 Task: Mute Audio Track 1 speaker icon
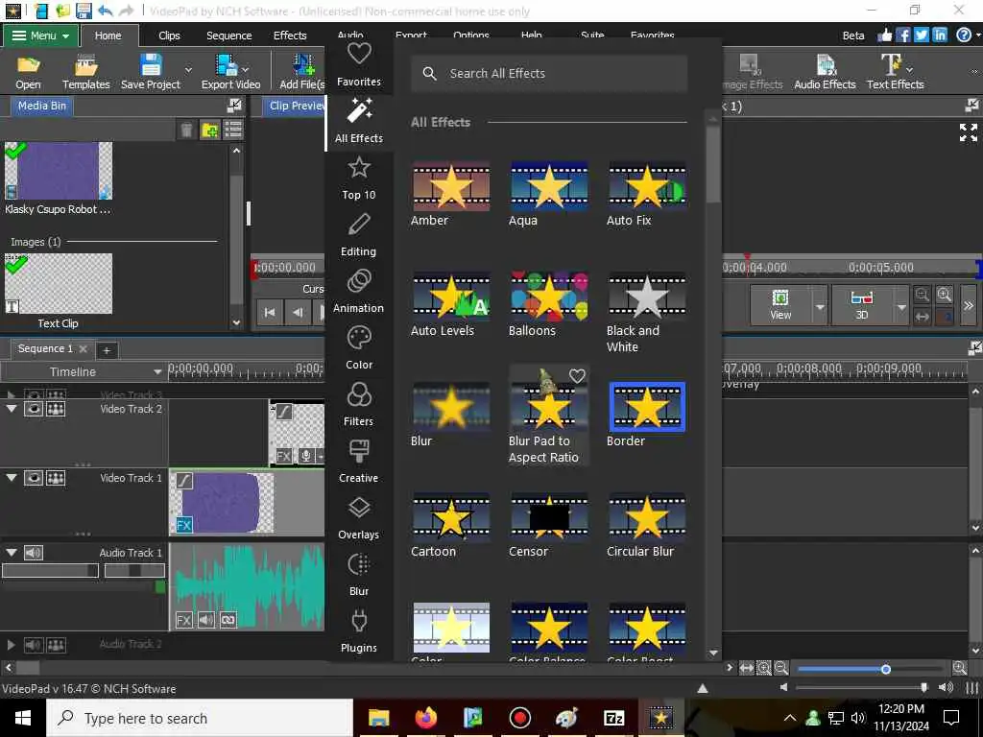coord(34,552)
